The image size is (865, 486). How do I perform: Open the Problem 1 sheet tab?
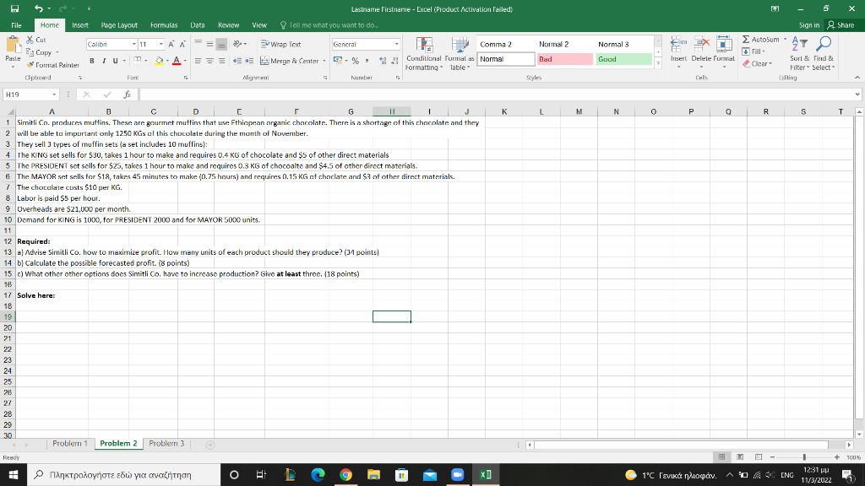click(x=70, y=444)
